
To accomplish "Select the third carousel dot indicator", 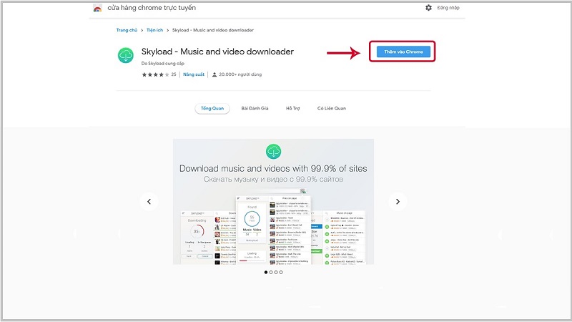I will pyautogui.click(x=277, y=272).
